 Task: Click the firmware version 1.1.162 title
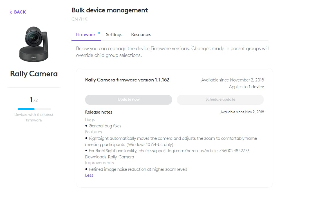tap(127, 80)
